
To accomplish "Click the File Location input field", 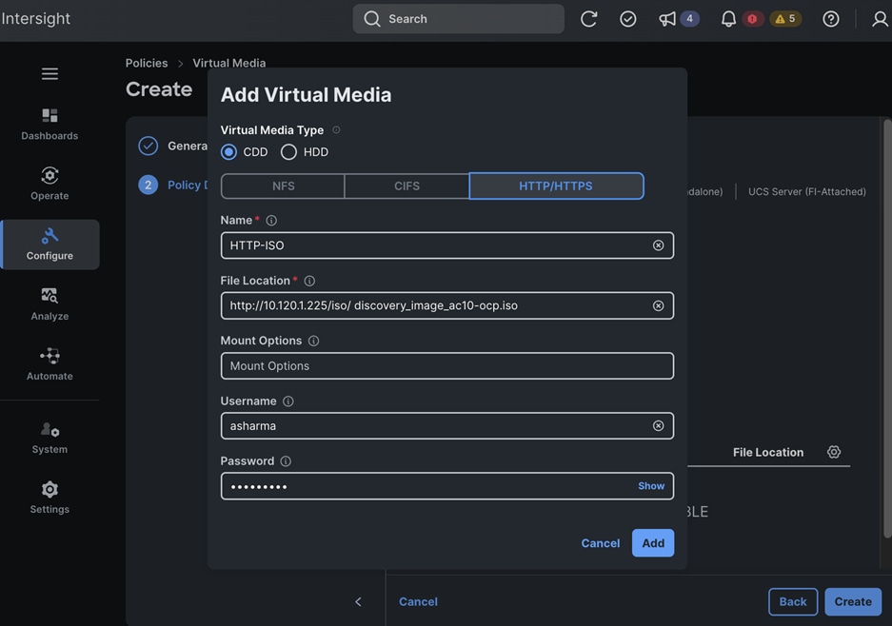I will 447,306.
